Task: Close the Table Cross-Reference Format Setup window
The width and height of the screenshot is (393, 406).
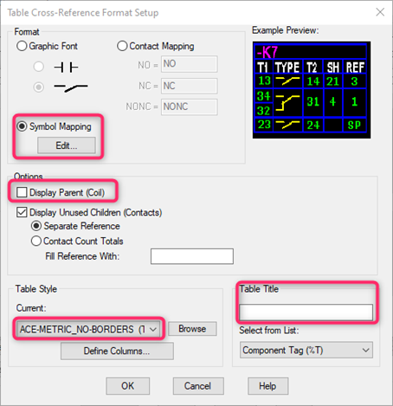Action: [x=380, y=12]
